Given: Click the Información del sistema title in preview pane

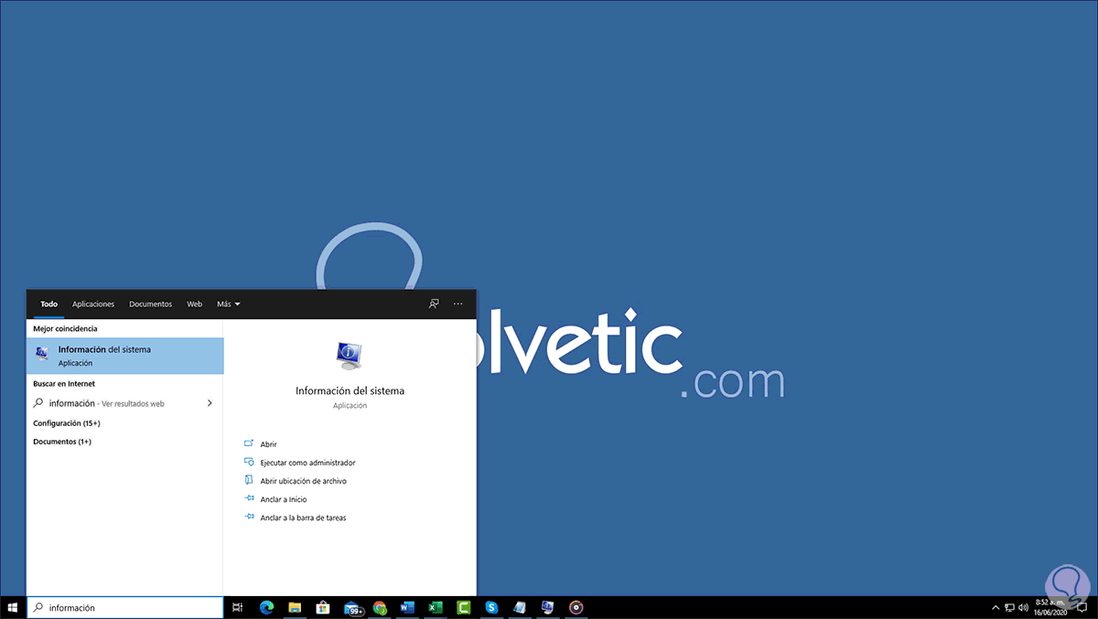Looking at the screenshot, I should coord(350,390).
